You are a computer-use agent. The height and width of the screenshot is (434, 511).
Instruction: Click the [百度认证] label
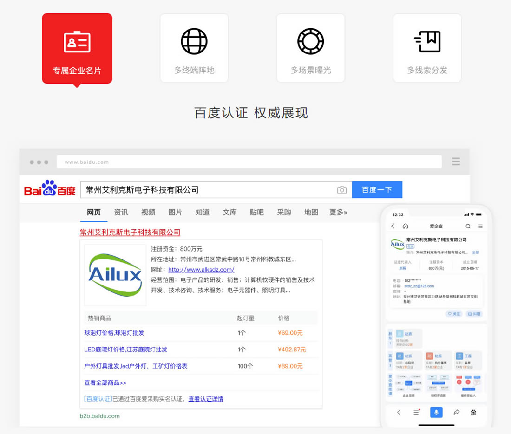click(98, 399)
